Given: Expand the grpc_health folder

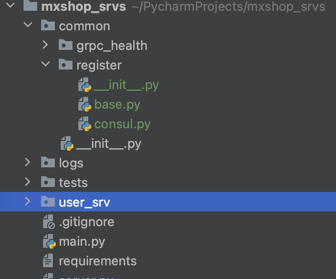Looking at the screenshot, I should click(x=45, y=46).
